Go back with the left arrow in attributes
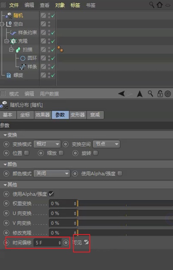The image size is (173, 270). pos(122,94)
